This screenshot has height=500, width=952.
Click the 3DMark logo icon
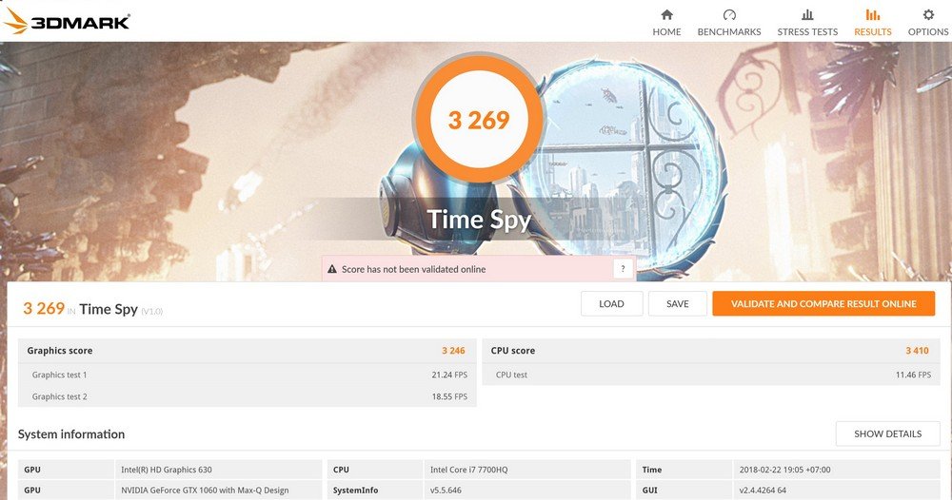coord(16,21)
